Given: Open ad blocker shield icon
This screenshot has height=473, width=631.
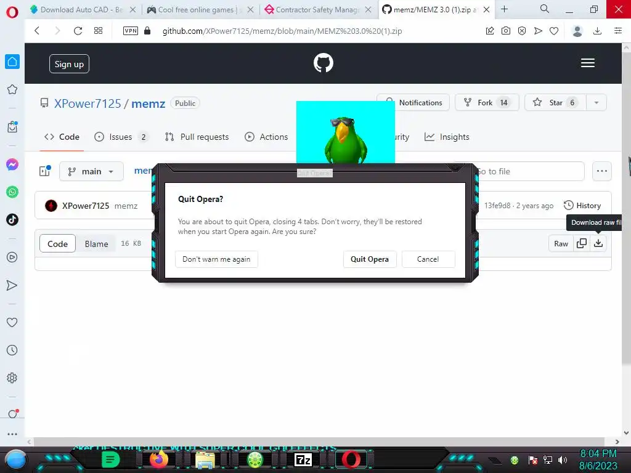Looking at the screenshot, I should click(x=522, y=31).
